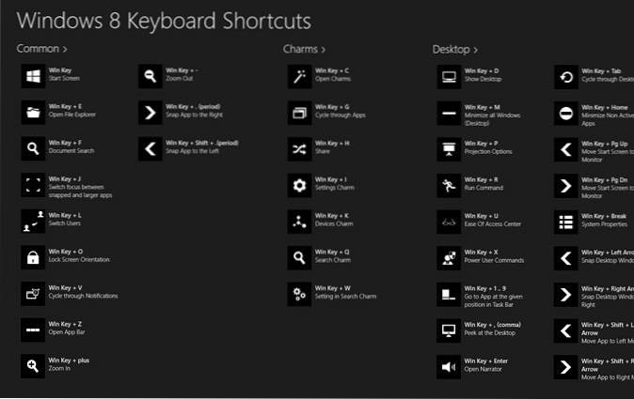This screenshot has height=399, width=634.
Task: Click the Snap App to the Right arrow
Action: tap(150, 112)
